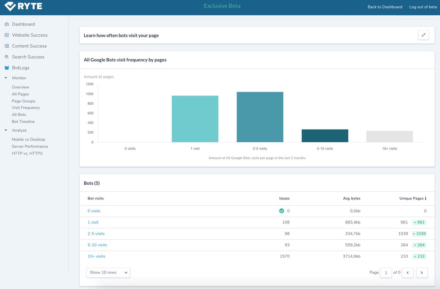Select Overview under Monitor
Screen dimensions: 440x289
point(21,87)
